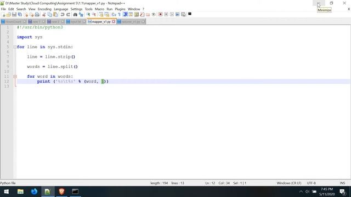Stop macro recording with the stop icon

tap(166, 15)
